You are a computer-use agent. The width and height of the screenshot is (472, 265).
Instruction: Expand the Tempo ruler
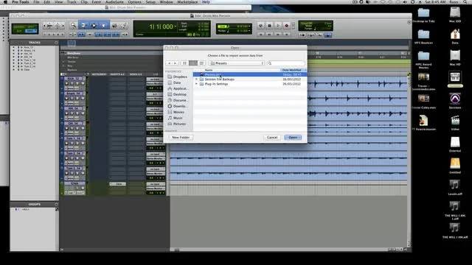[x=63, y=62]
